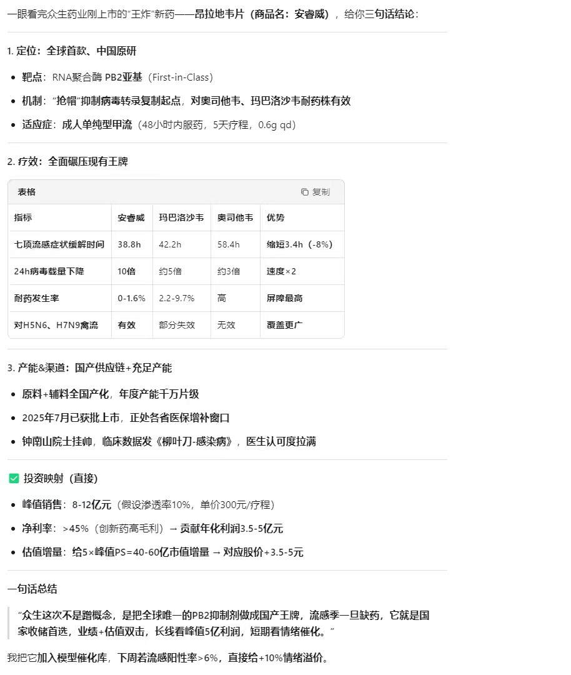Click the 覆盖更广 cell
Image resolution: width=571 pixels, height=675 pixels.
coord(284,325)
